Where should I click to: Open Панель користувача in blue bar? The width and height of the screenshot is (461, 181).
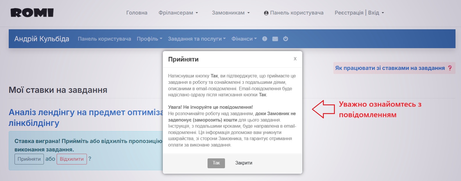104,39
